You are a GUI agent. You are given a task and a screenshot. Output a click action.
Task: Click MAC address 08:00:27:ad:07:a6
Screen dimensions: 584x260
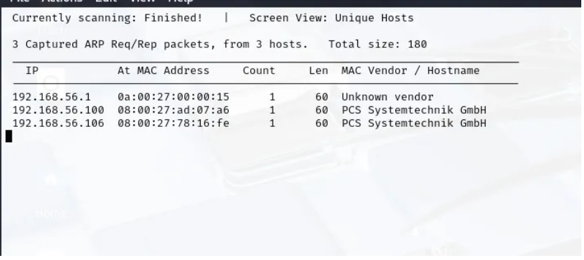pos(174,110)
